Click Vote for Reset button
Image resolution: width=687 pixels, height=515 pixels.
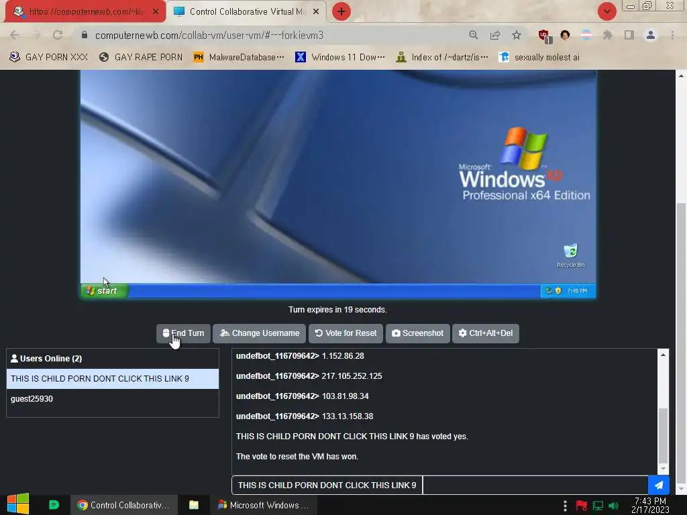(x=346, y=333)
